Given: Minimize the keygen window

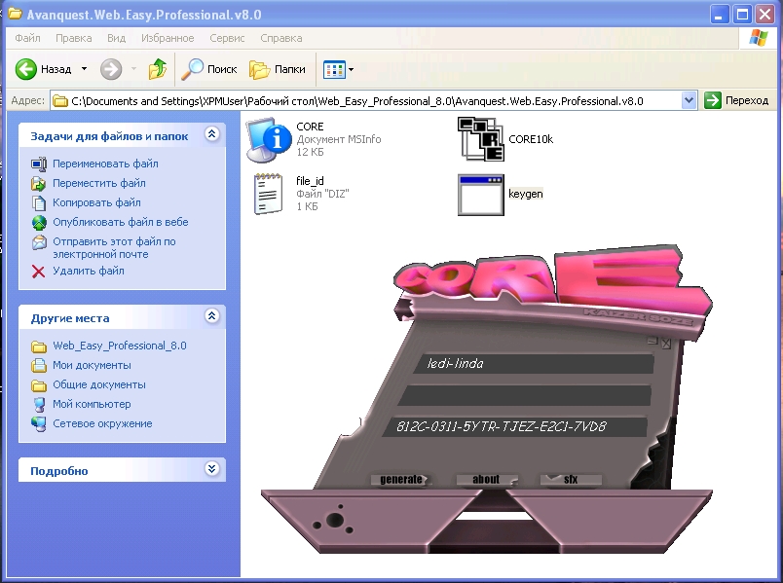Looking at the screenshot, I should pyautogui.click(x=652, y=342).
